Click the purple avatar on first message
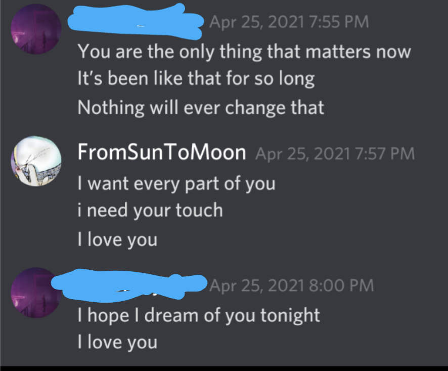This screenshot has width=448, height=371. pyautogui.click(x=36, y=29)
